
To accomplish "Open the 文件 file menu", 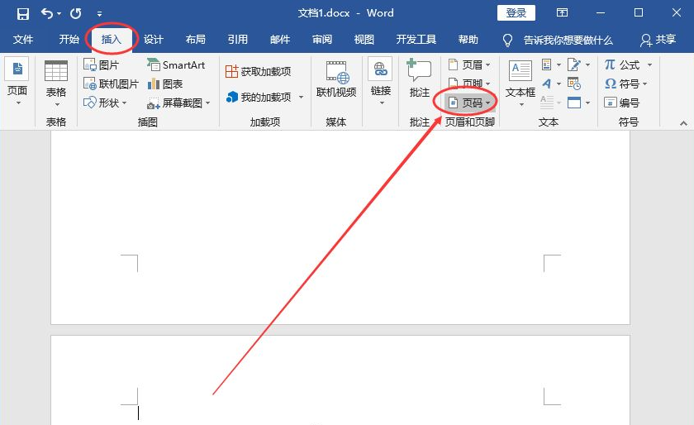I will pyautogui.click(x=23, y=40).
